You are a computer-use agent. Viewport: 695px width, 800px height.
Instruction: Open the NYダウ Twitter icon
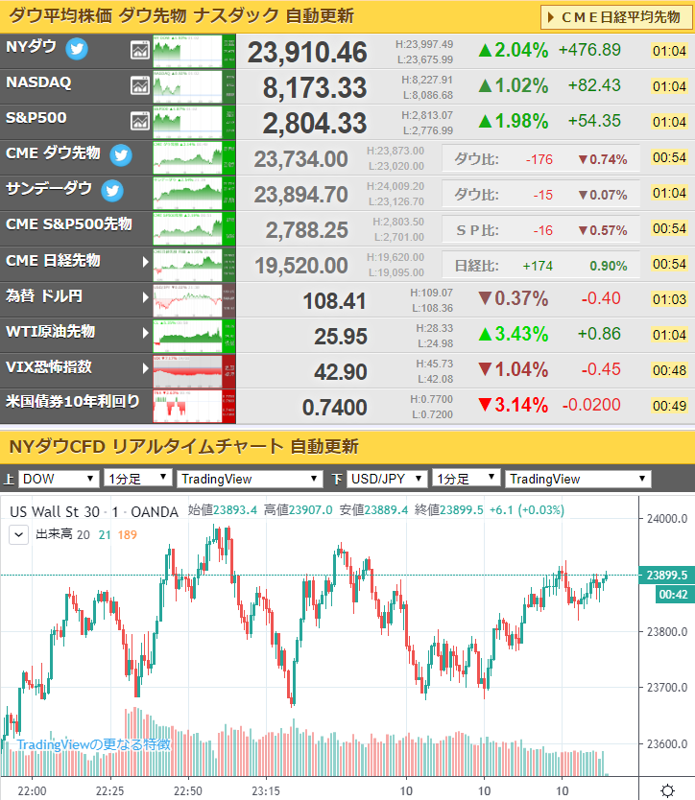coord(77,49)
